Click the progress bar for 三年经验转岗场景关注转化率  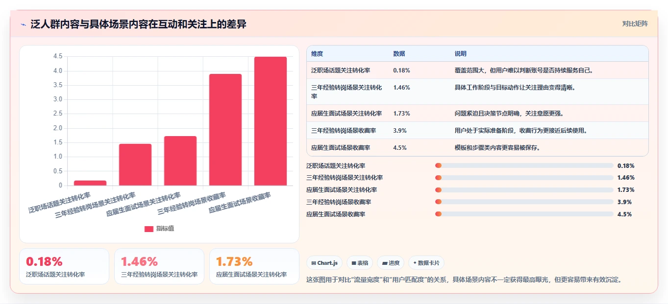click(x=524, y=178)
